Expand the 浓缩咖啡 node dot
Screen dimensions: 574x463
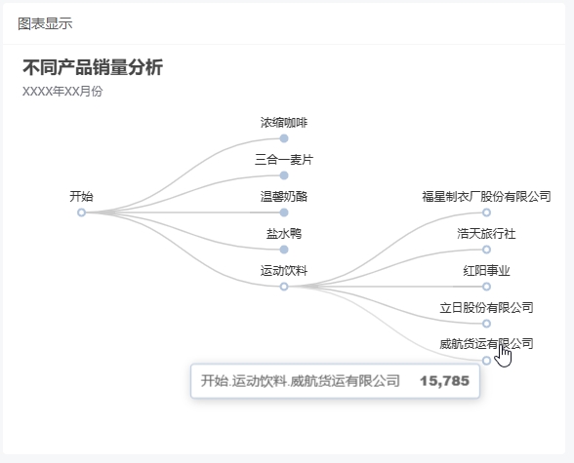click(x=284, y=138)
